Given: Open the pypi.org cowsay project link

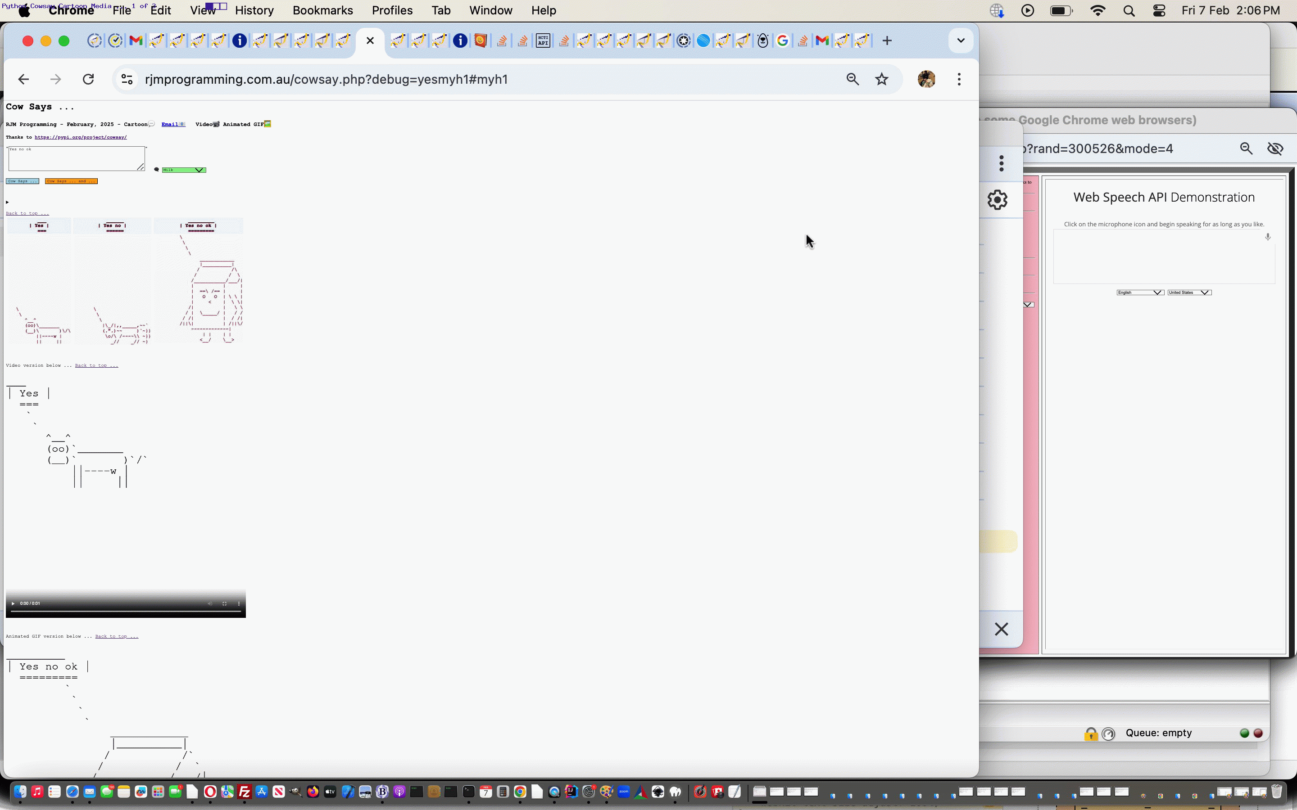Looking at the screenshot, I should pos(81,137).
